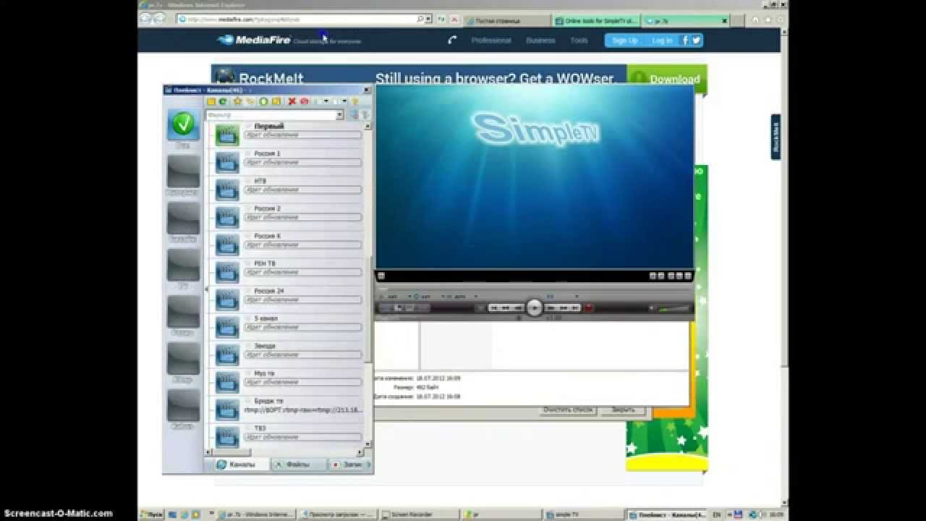The image size is (926, 521).
Task: Open the first dropdown arrow in playlist toolbar
Action: coord(326,101)
